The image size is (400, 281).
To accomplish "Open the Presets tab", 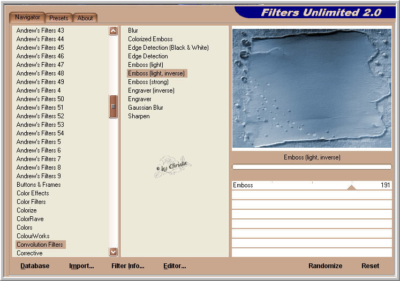I will [59, 18].
